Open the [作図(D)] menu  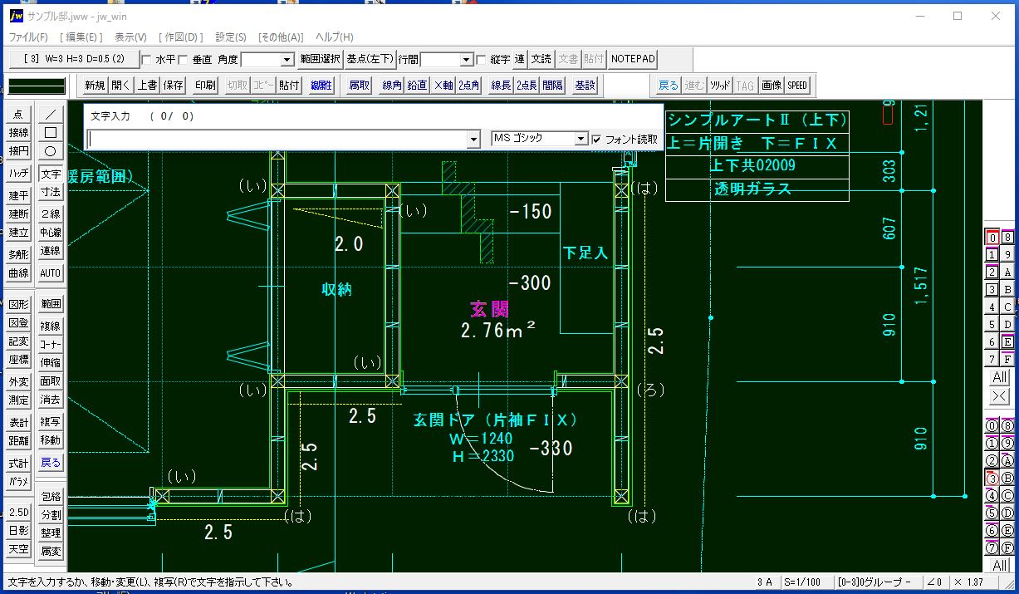point(180,37)
